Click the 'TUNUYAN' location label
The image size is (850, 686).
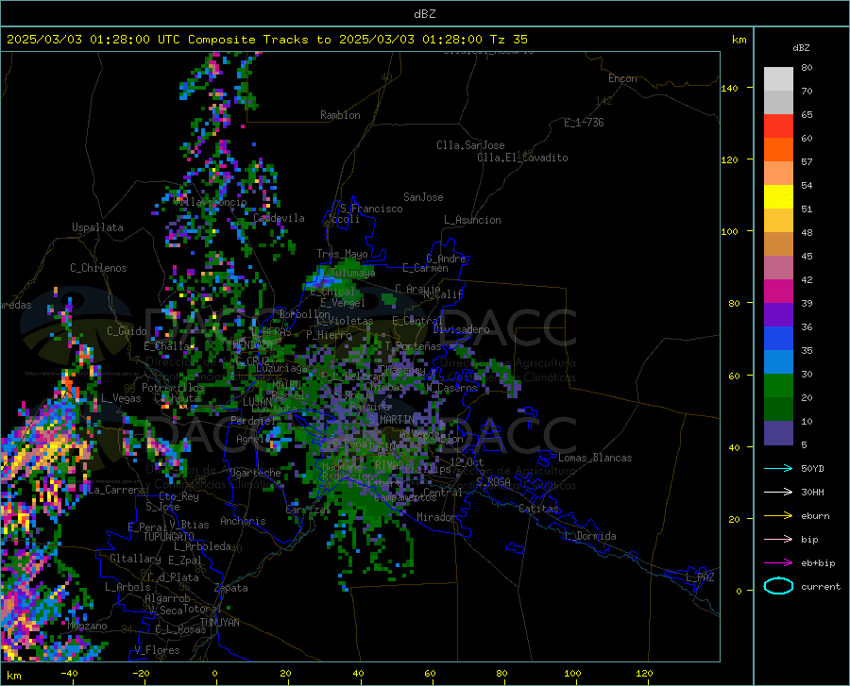coord(219,623)
